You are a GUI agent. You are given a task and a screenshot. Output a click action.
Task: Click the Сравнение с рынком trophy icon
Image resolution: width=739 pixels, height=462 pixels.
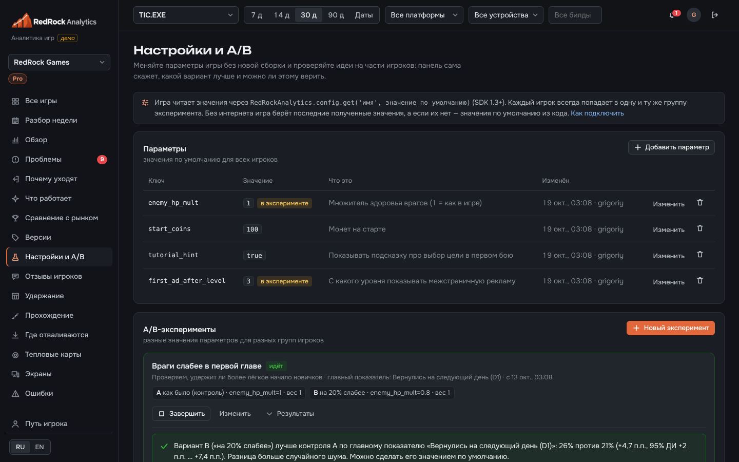(15, 218)
